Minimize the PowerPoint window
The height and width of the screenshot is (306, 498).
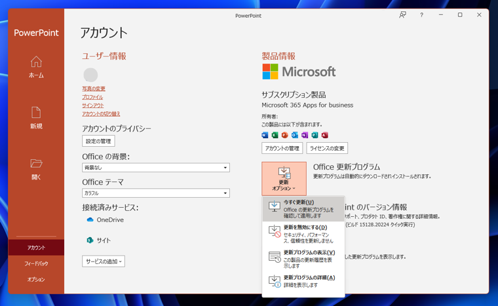point(441,15)
